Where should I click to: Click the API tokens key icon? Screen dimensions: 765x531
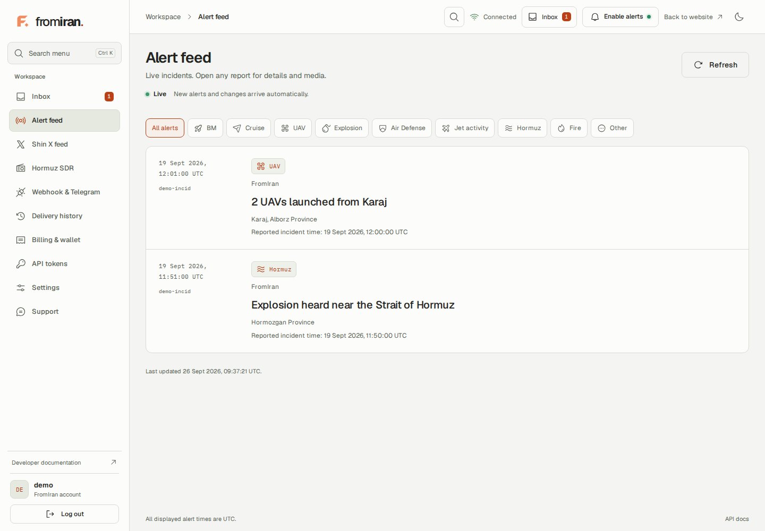coord(21,264)
